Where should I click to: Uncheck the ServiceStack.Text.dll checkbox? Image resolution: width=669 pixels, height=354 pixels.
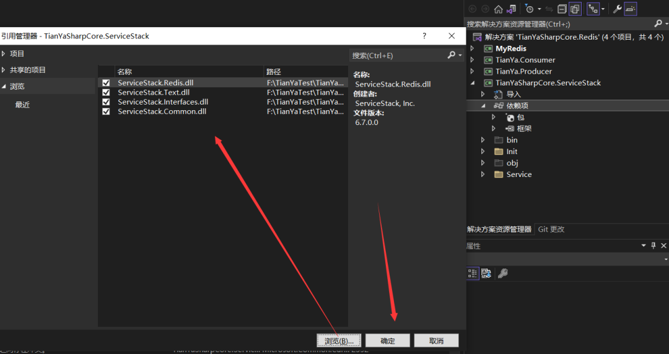point(107,93)
